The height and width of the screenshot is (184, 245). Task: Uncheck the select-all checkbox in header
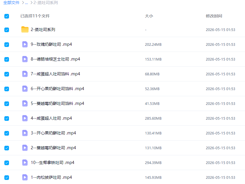pos(7,16)
